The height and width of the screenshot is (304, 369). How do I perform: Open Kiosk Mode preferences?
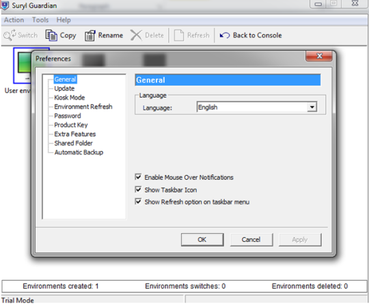70,98
